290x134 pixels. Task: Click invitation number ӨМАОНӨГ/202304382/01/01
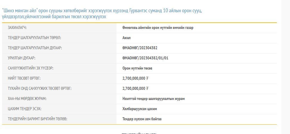click(145, 58)
